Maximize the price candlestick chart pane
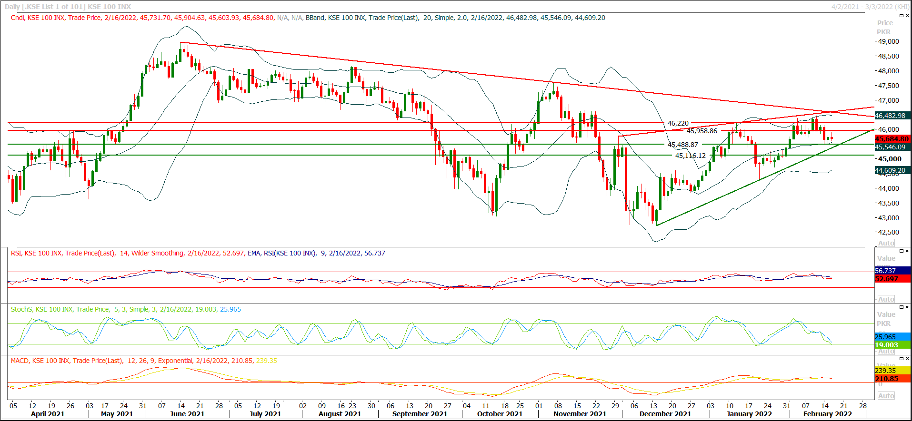Image resolution: width=912 pixels, height=421 pixels. click(901, 16)
